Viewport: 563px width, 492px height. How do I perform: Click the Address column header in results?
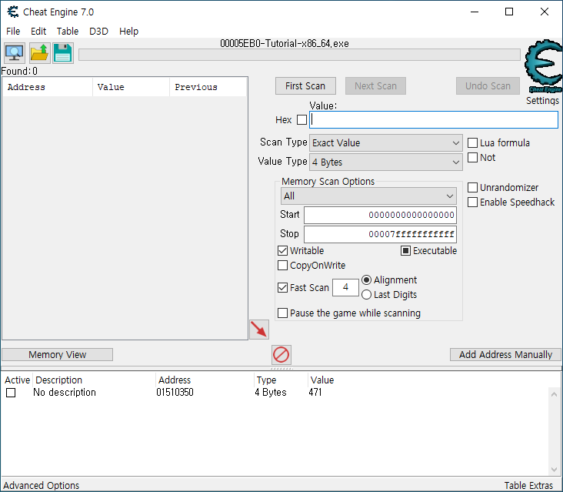click(x=48, y=87)
